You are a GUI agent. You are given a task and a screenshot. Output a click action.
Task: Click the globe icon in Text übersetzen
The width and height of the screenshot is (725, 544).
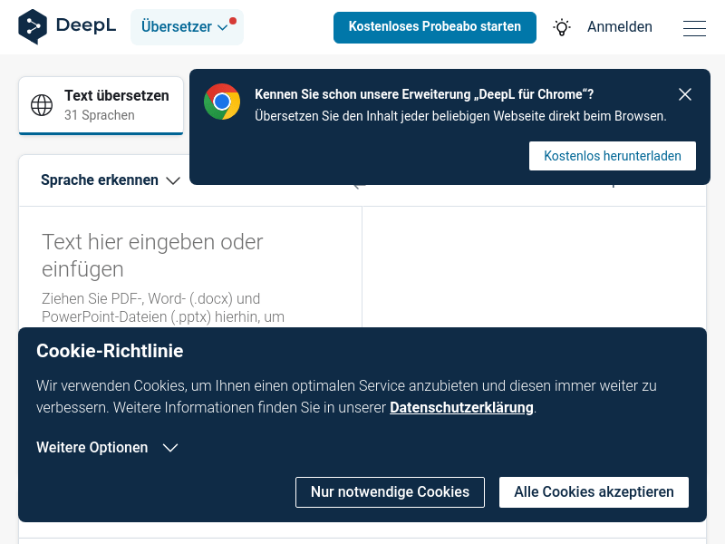pos(42,105)
